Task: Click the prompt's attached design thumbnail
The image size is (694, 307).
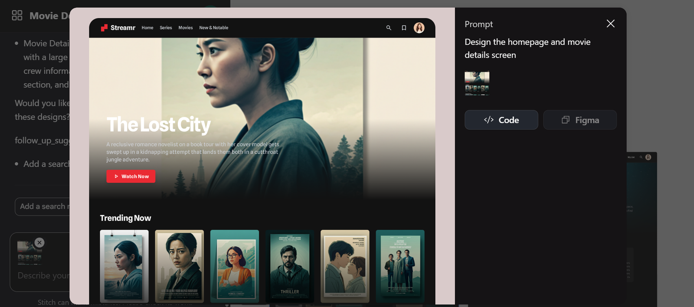Action: 477,83
